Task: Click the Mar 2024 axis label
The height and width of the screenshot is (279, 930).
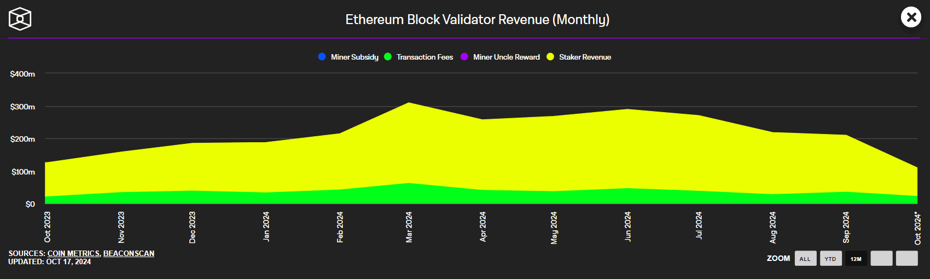Action: point(409,227)
